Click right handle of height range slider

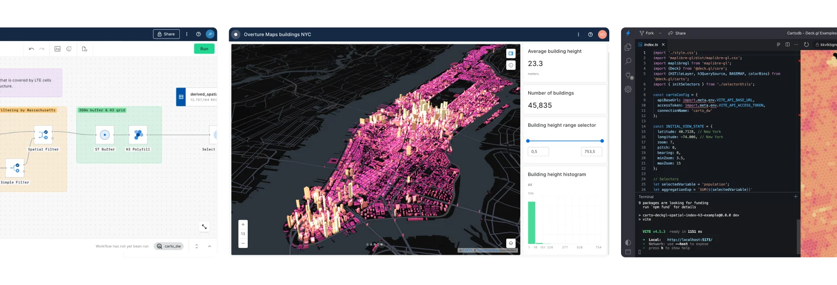[602, 141]
